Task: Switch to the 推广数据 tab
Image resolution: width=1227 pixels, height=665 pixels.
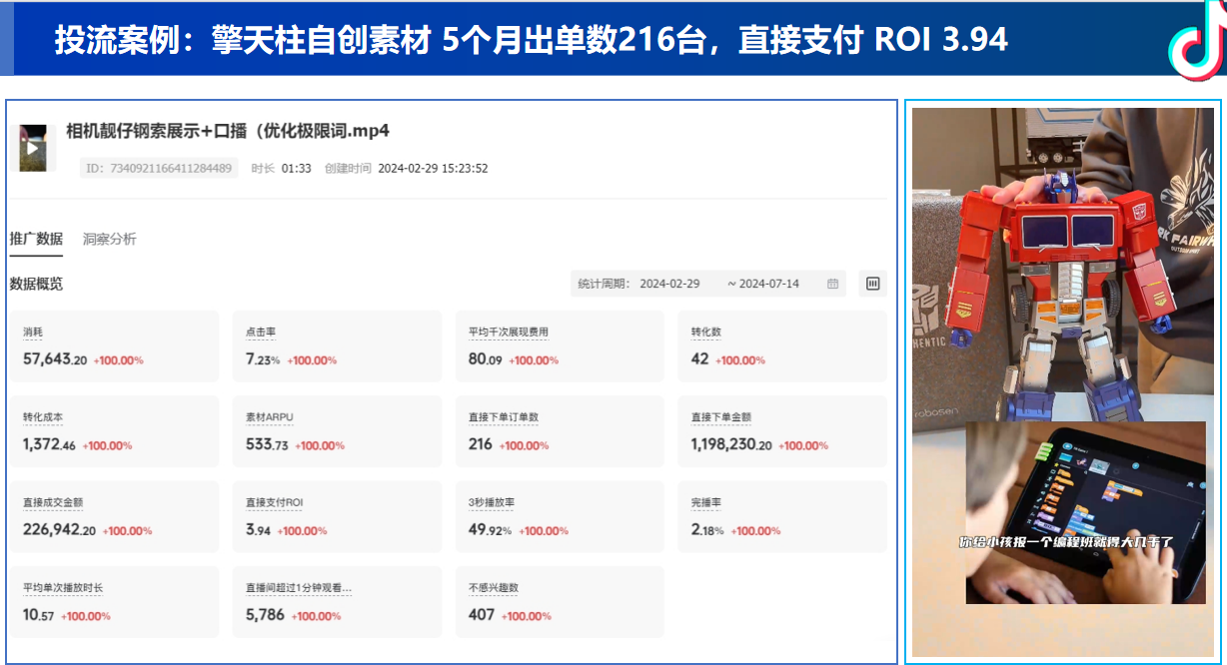Action: (x=36, y=239)
